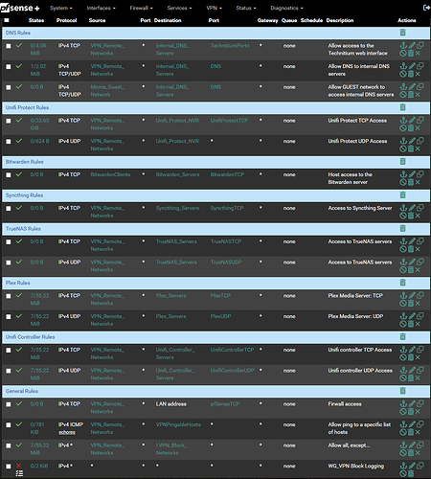
Task: Kill states on the Access to Syncthing Server rule
Action: [x=418, y=216]
